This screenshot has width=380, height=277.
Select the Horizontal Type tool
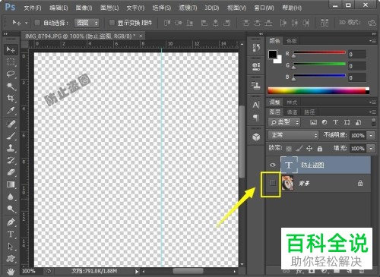point(11,234)
